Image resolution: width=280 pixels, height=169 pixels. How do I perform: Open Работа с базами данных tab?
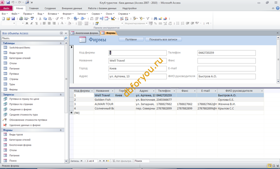coord(102,9)
